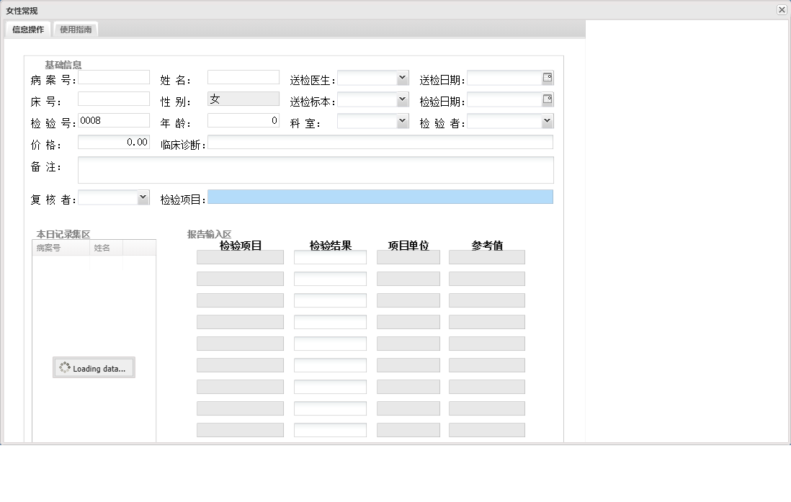Sort the list by 病案号 column
The width and height of the screenshot is (791, 502).
49,247
